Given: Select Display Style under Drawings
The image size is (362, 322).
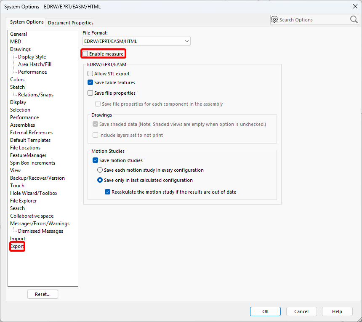Looking at the screenshot, I should pyautogui.click(x=32, y=57).
